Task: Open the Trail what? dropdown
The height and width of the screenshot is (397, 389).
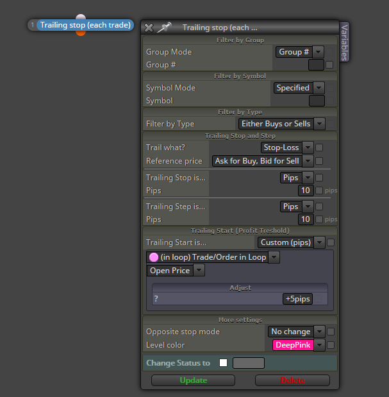Action: pos(287,148)
